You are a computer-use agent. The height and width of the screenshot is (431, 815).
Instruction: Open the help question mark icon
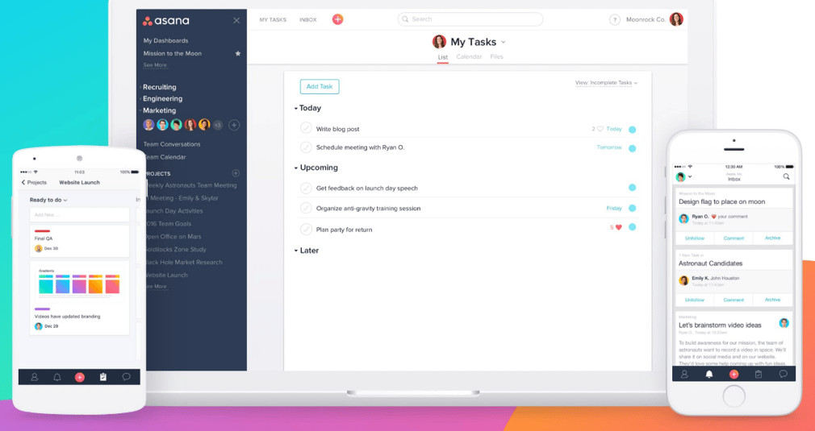(x=614, y=19)
